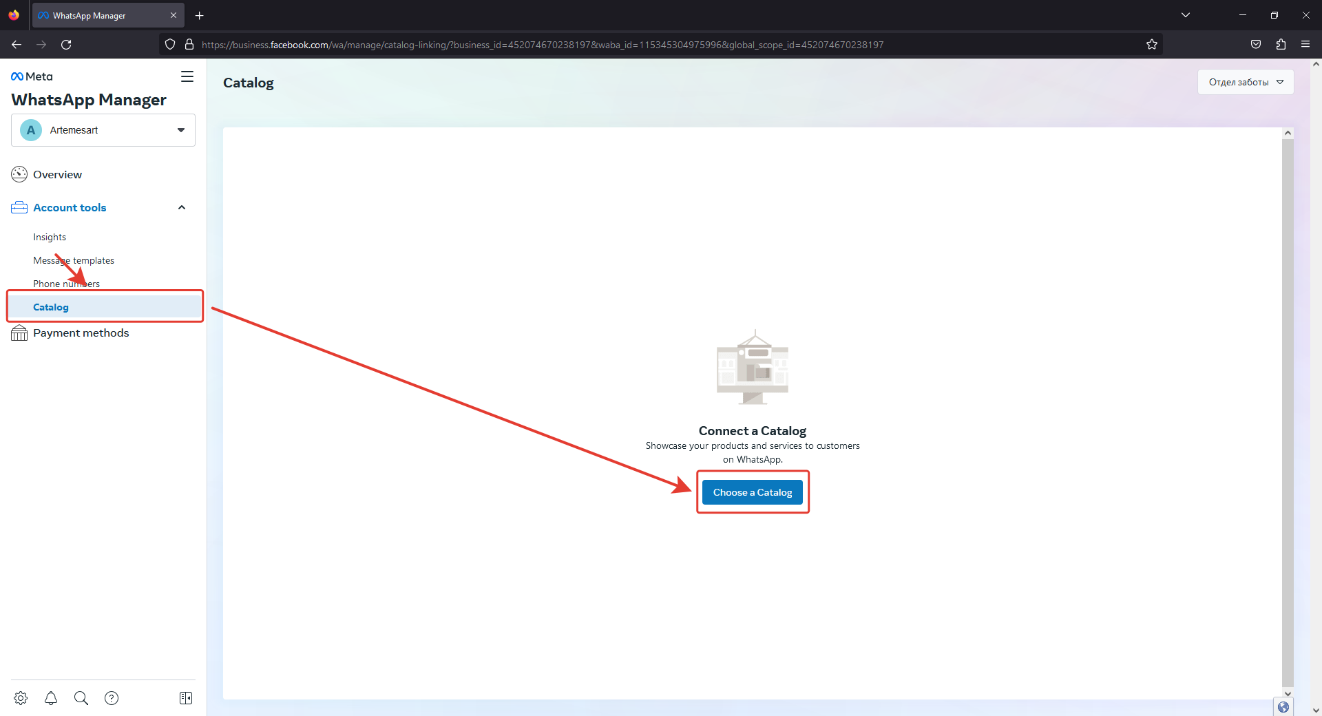Open Payment methods page
The image size is (1322, 716).
click(81, 333)
